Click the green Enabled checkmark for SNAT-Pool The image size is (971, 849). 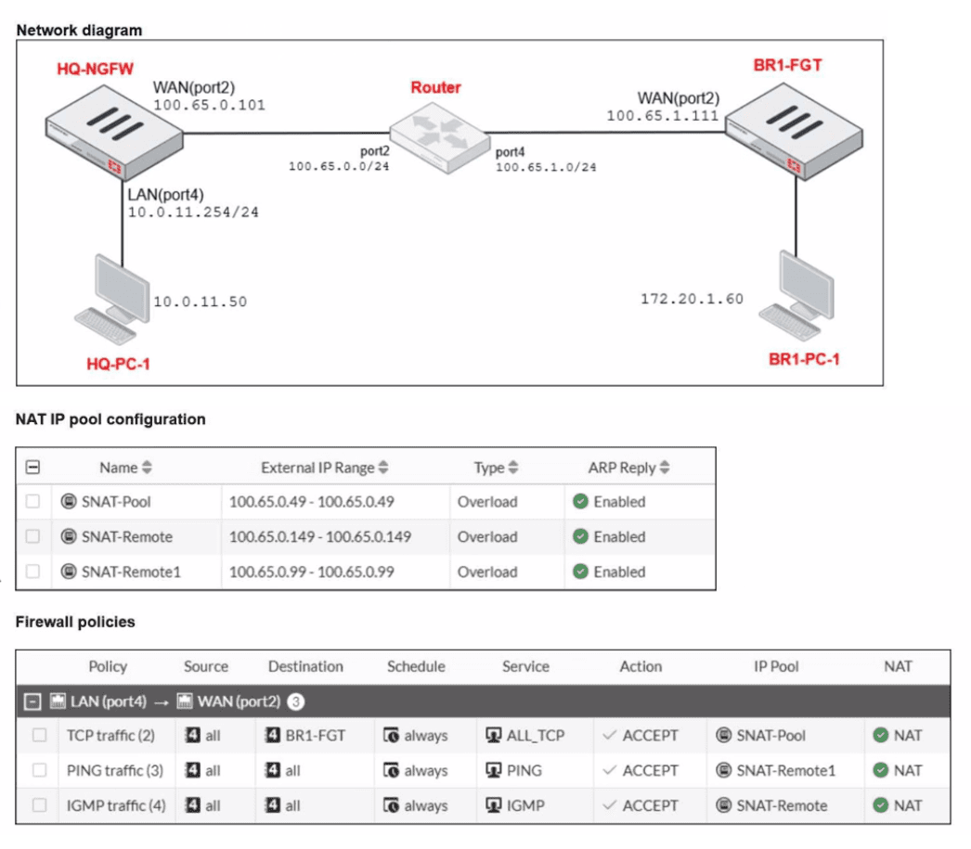click(580, 502)
